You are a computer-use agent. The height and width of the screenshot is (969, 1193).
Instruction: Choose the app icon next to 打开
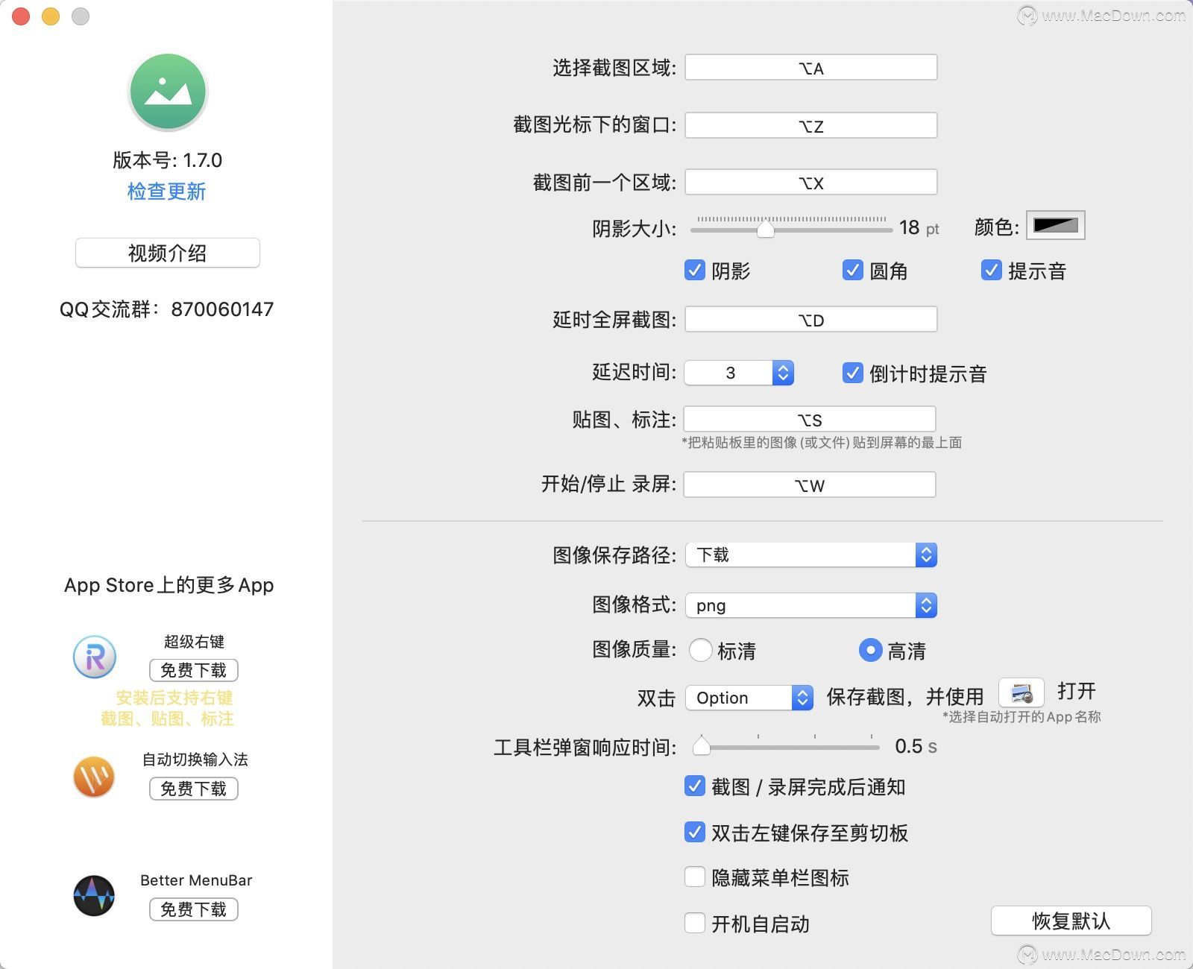pos(1021,693)
